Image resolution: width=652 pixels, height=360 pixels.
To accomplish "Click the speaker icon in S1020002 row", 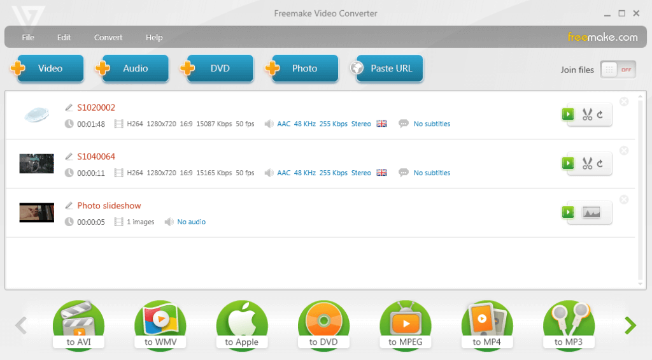I will click(269, 124).
